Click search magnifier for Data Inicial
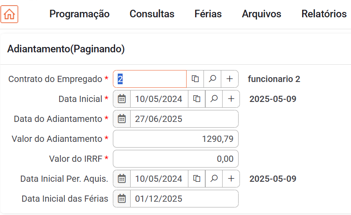 click(214, 99)
